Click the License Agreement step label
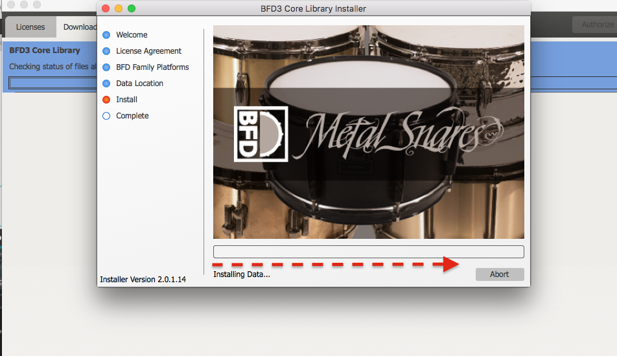 pyautogui.click(x=149, y=51)
